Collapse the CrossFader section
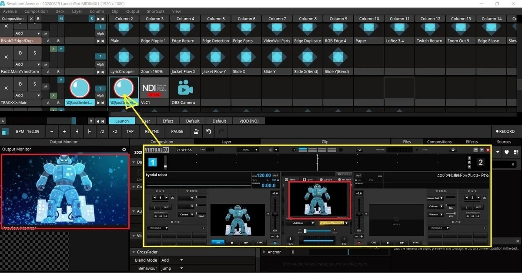The image size is (522, 273). [134, 252]
